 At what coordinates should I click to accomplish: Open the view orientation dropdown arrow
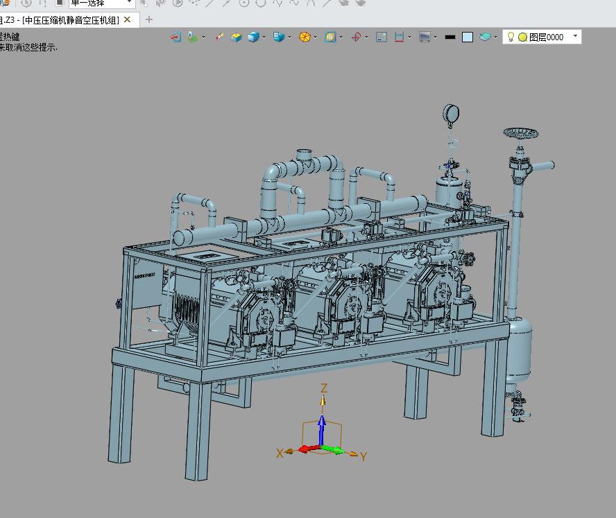pos(289,37)
